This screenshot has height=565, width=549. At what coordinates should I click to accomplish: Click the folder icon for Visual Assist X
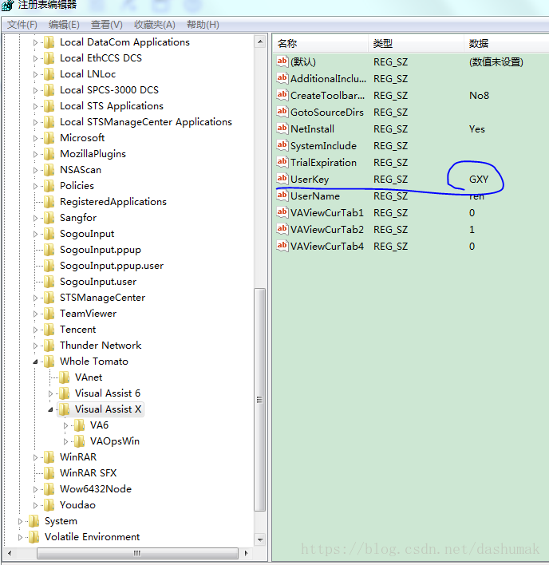[x=64, y=409]
